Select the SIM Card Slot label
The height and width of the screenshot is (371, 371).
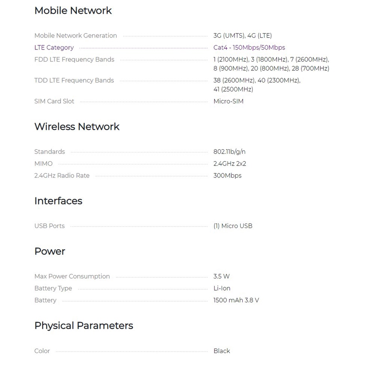[54, 101]
